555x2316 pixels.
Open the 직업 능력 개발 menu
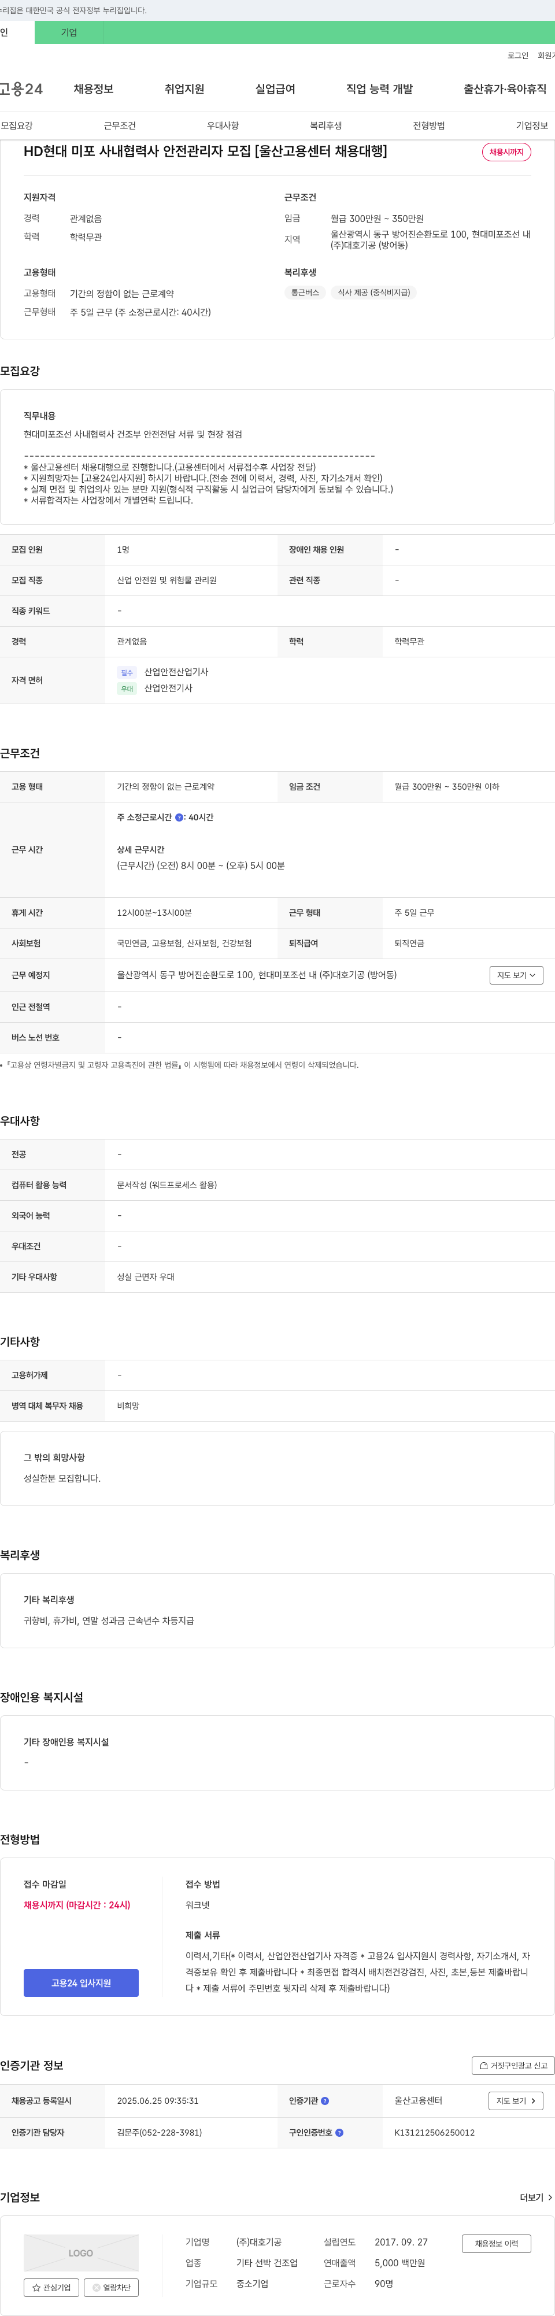click(380, 89)
